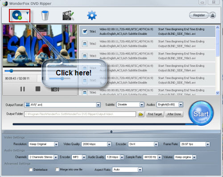223x177 pixels.
Task: Minimize the WonderFox DVD Ripper window
Action: (202, 2)
